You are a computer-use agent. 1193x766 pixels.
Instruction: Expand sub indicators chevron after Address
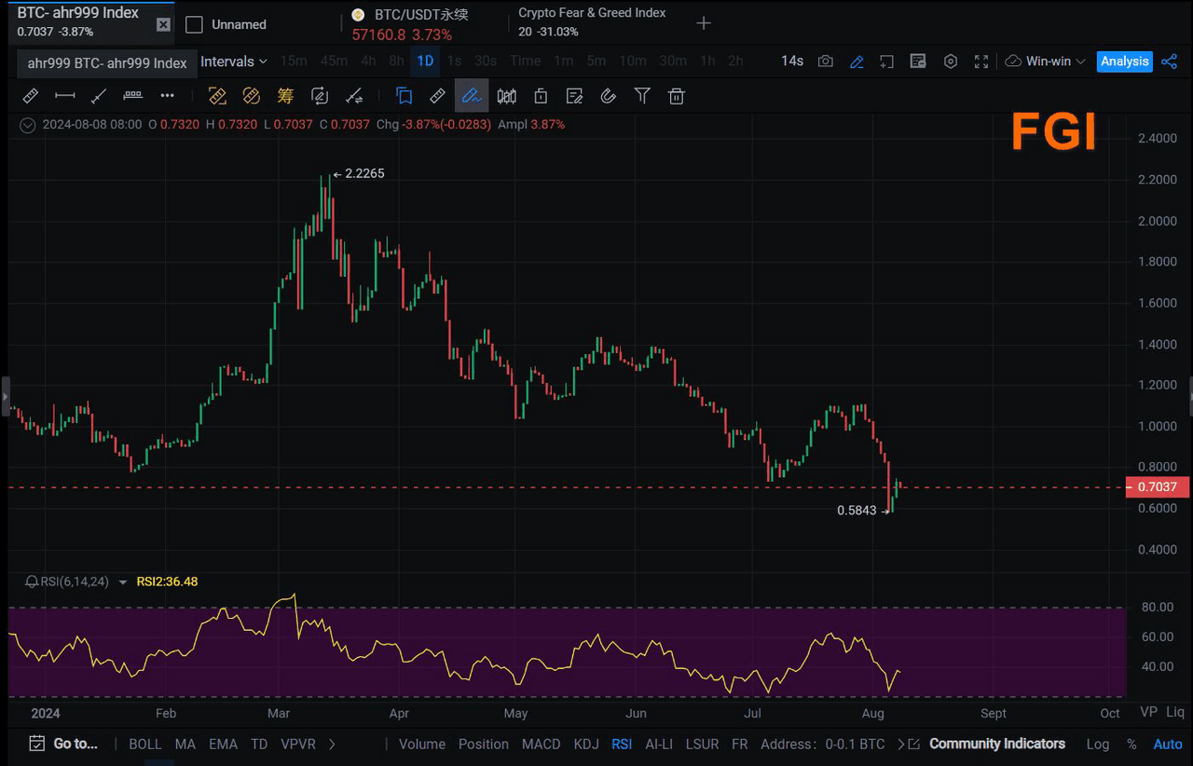click(x=900, y=744)
